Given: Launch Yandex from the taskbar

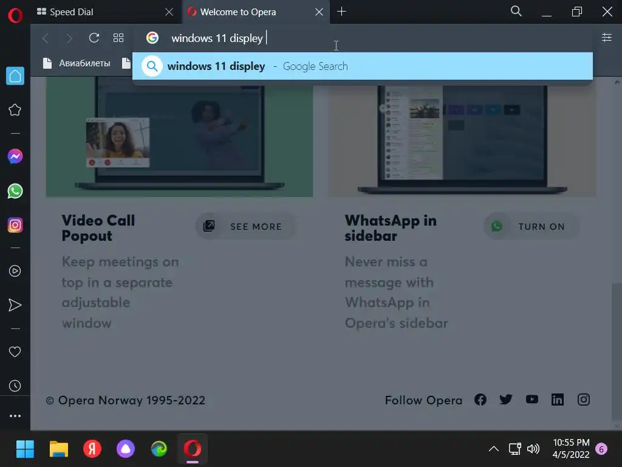Looking at the screenshot, I should (92, 449).
